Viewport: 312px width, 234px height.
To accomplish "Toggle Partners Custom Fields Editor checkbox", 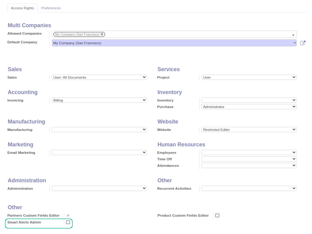I will click(68, 215).
